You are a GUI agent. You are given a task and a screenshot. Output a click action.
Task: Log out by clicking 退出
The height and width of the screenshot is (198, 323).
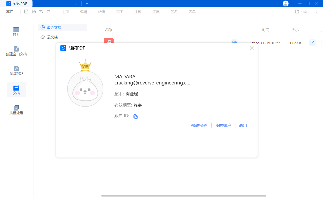[243, 125]
